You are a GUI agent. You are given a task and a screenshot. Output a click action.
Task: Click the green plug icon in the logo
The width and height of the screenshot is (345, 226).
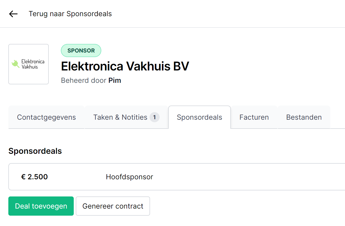click(x=16, y=64)
